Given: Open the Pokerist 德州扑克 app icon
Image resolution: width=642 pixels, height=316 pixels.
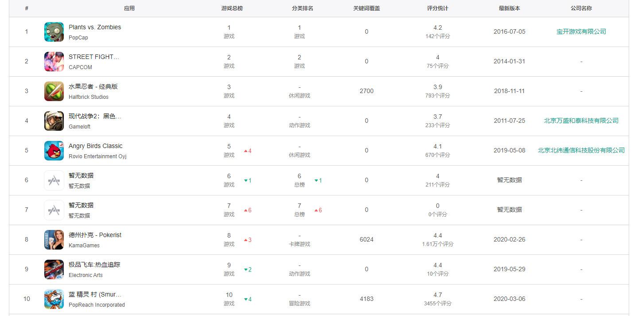Looking at the screenshot, I should (54, 240).
